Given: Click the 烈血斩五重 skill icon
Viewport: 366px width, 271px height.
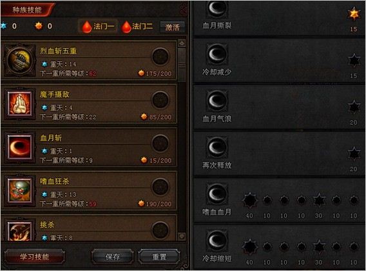Looking at the screenshot, I should click(19, 60).
